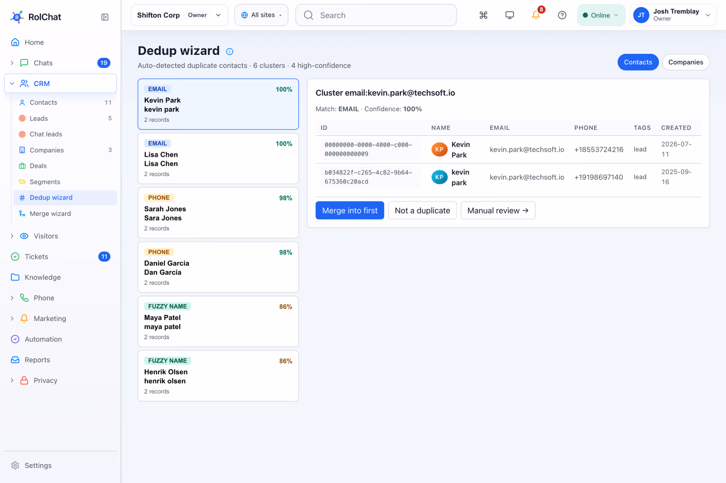Select the Daniel Garcia duplicate cluster

[x=218, y=267]
